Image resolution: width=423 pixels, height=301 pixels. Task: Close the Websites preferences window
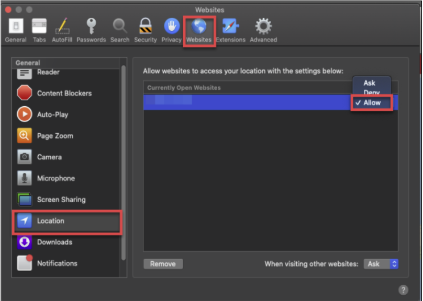[x=8, y=10]
